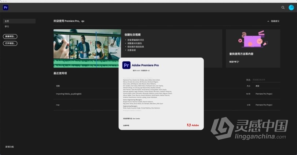This screenshot has width=297, height=155.
Task: Open the recent project named mac
Action: [58, 105]
